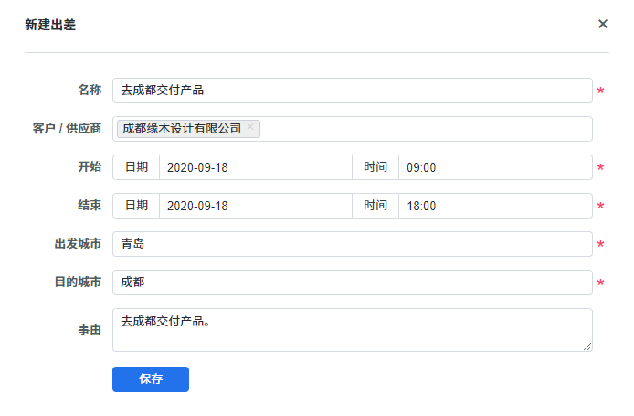This screenshot has width=634, height=416.
Task: Click the 时间 addon in the 开始 row
Action: click(375, 167)
